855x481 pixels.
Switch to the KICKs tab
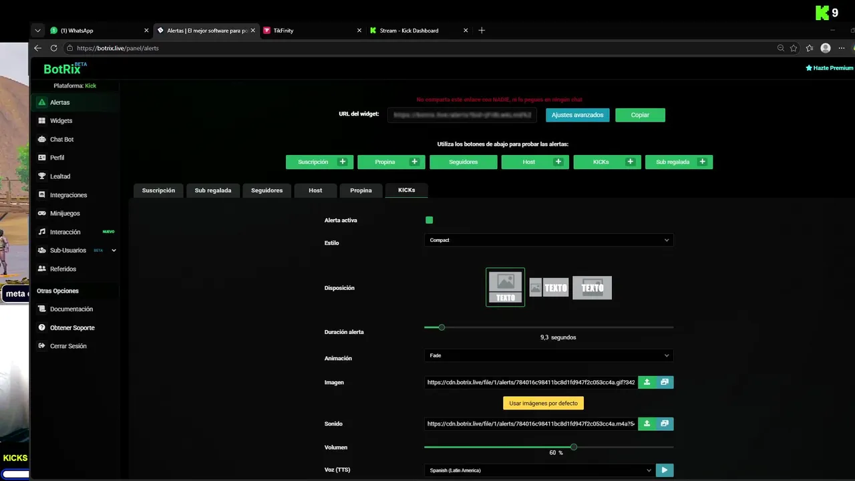tap(407, 190)
